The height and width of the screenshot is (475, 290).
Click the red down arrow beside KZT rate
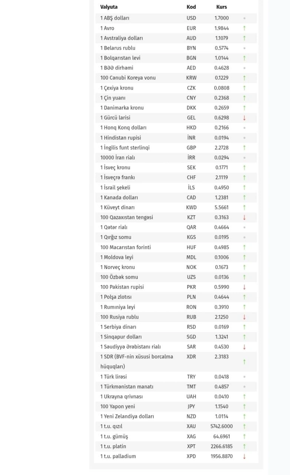coord(244,217)
